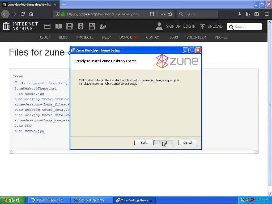Download ZuneDesktopTheme.msi file link

point(35,88)
